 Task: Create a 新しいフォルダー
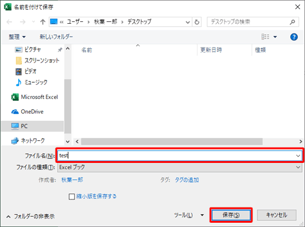tap(56, 37)
